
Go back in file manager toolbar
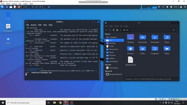(106, 30)
